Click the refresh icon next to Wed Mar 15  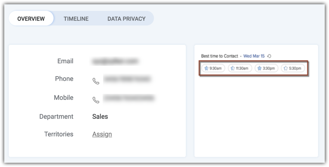click(269, 56)
